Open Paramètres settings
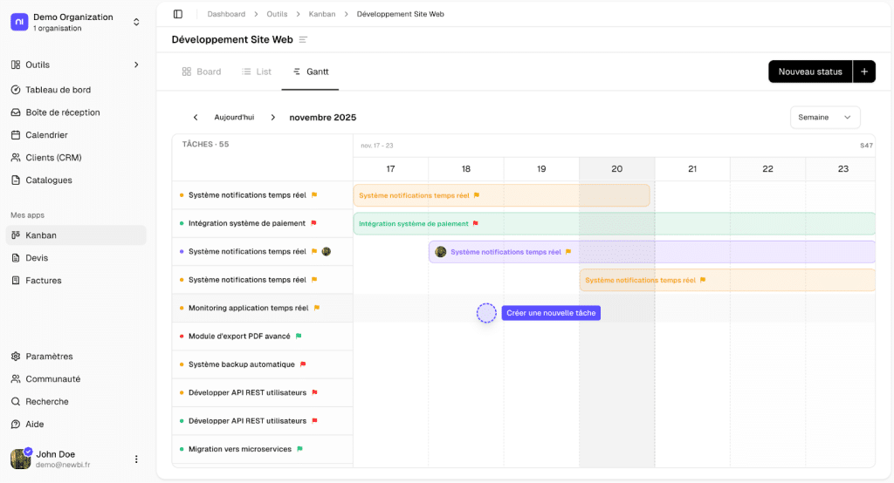The image size is (894, 483). click(x=49, y=357)
